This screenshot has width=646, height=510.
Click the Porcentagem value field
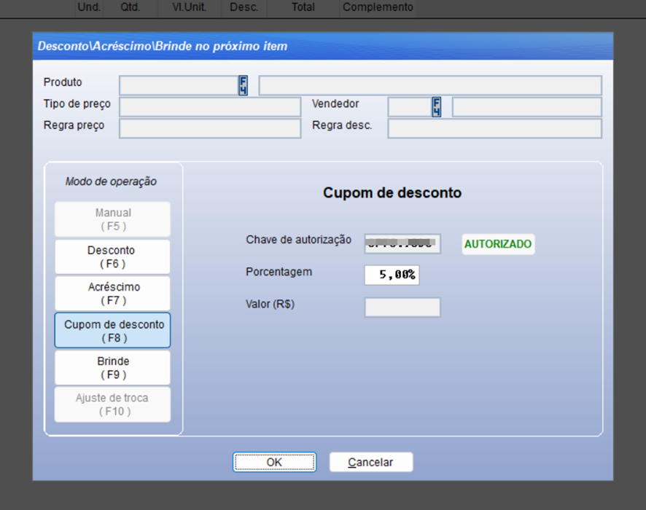392,275
